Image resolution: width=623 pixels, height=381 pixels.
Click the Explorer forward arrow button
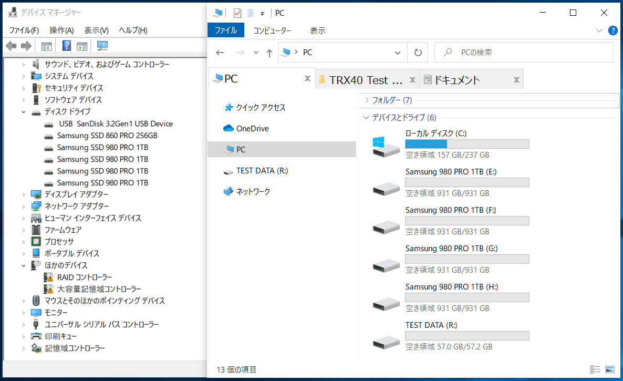click(x=240, y=53)
